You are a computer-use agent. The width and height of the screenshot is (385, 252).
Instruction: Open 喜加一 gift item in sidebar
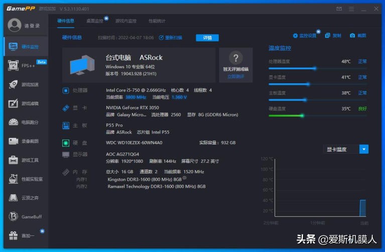pyautogui.click(x=26, y=235)
